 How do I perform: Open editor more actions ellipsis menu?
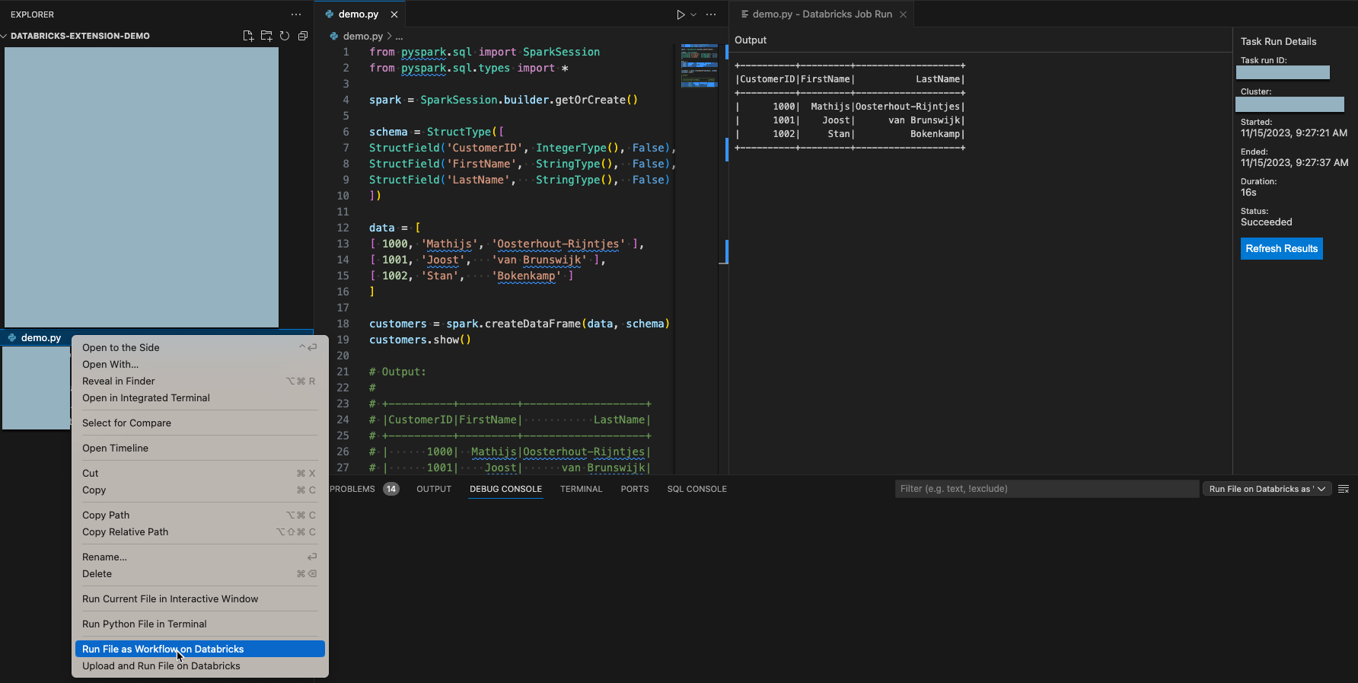point(711,14)
